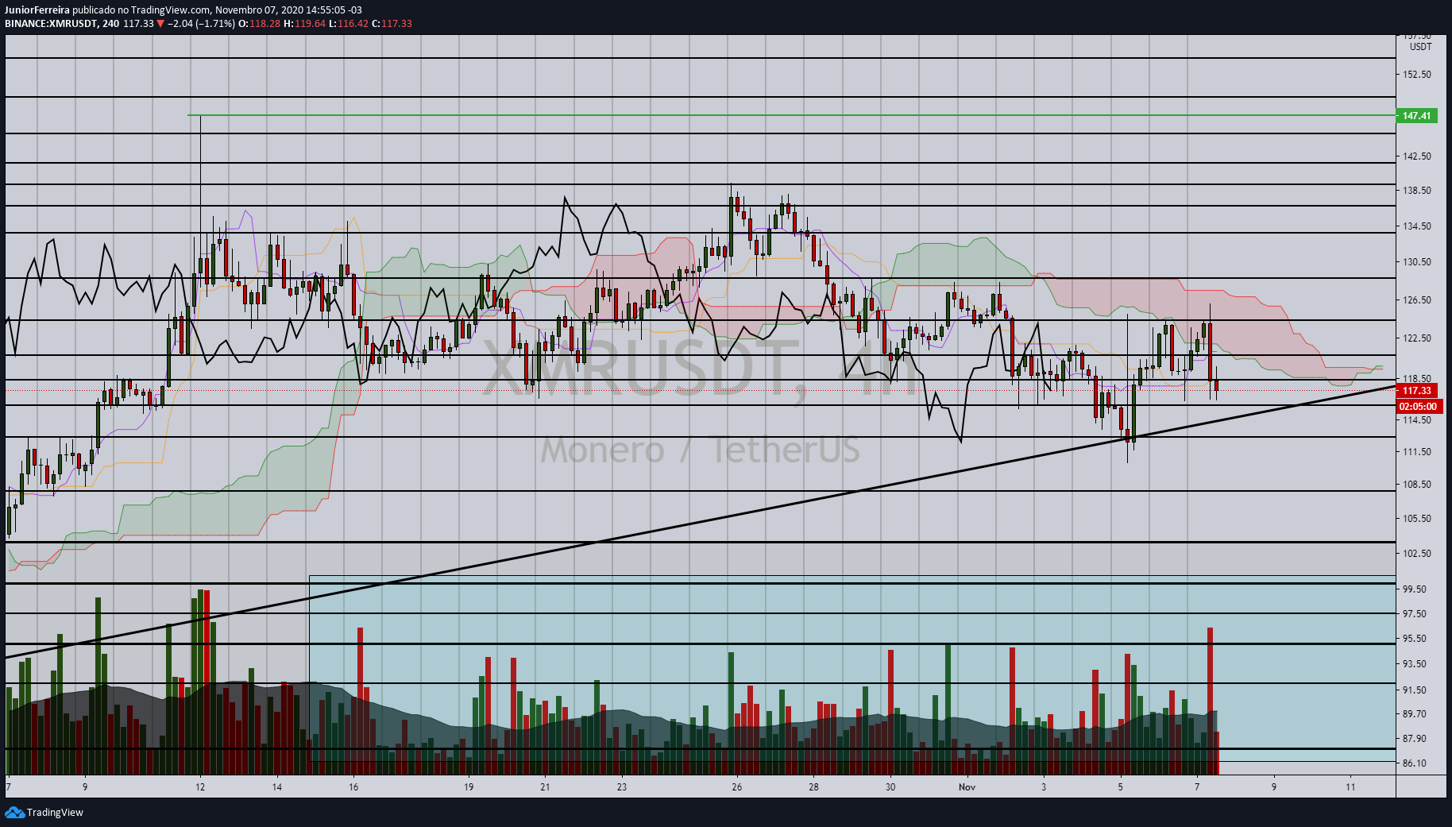Click the 91.50 price axis label
The image size is (1452, 827).
(1415, 690)
